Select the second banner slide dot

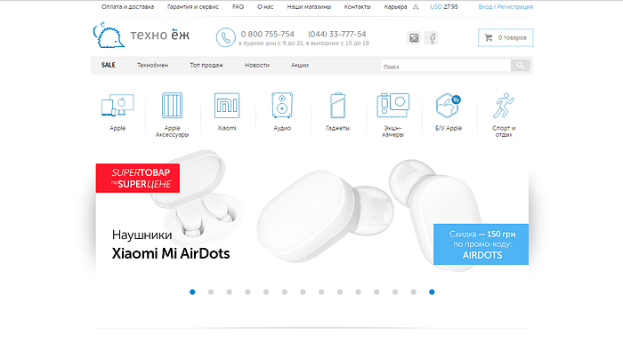(211, 291)
